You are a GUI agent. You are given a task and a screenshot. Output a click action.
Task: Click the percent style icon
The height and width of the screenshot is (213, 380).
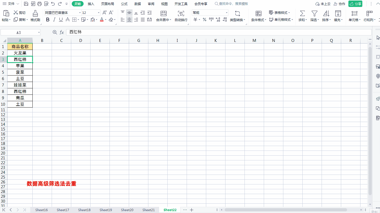204,19
